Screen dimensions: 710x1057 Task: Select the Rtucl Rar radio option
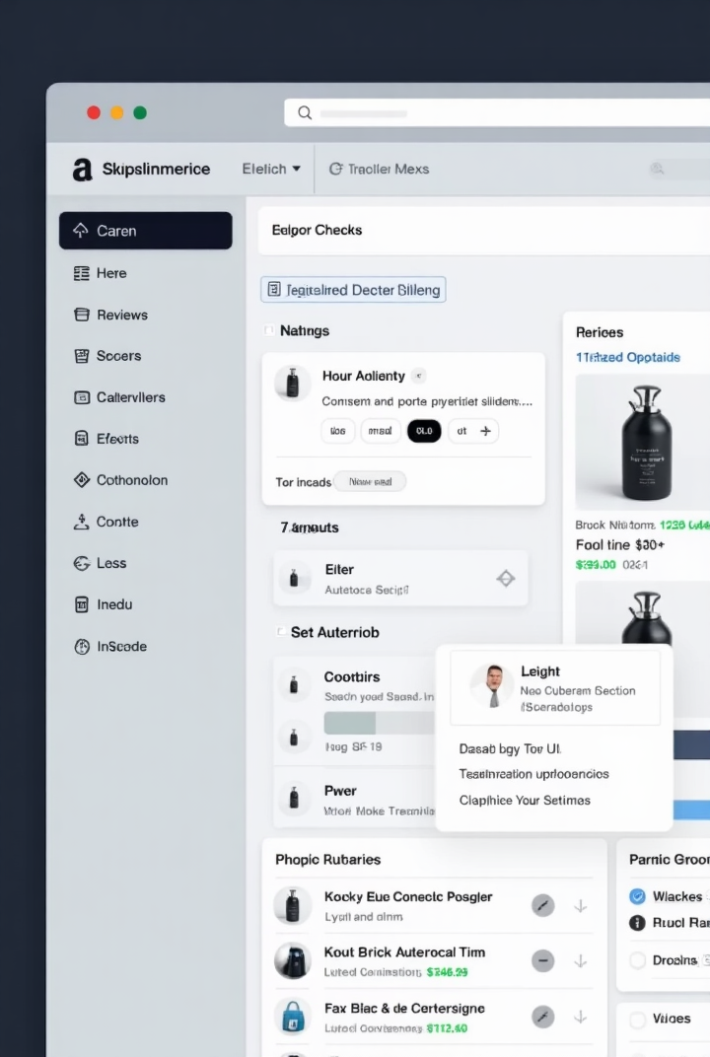(637, 923)
